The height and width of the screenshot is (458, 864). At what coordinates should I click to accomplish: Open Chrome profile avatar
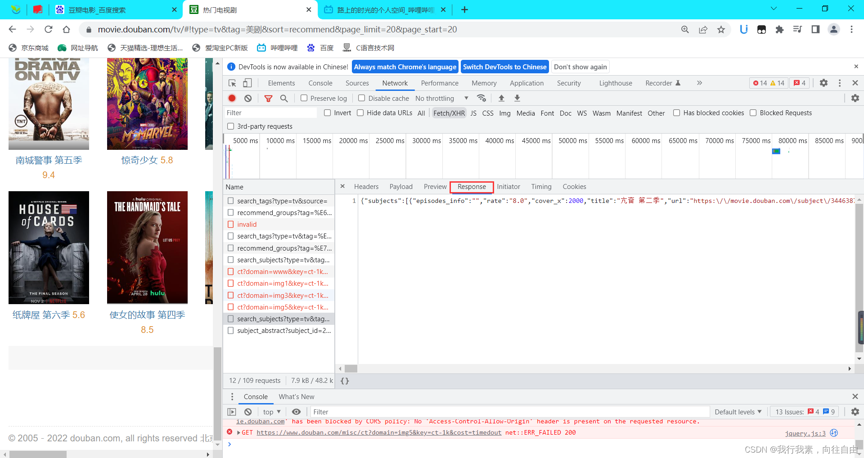click(x=834, y=29)
